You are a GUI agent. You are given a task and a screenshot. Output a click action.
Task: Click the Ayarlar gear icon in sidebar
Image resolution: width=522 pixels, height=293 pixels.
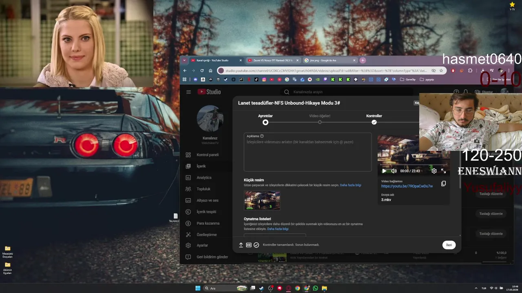coord(188,245)
